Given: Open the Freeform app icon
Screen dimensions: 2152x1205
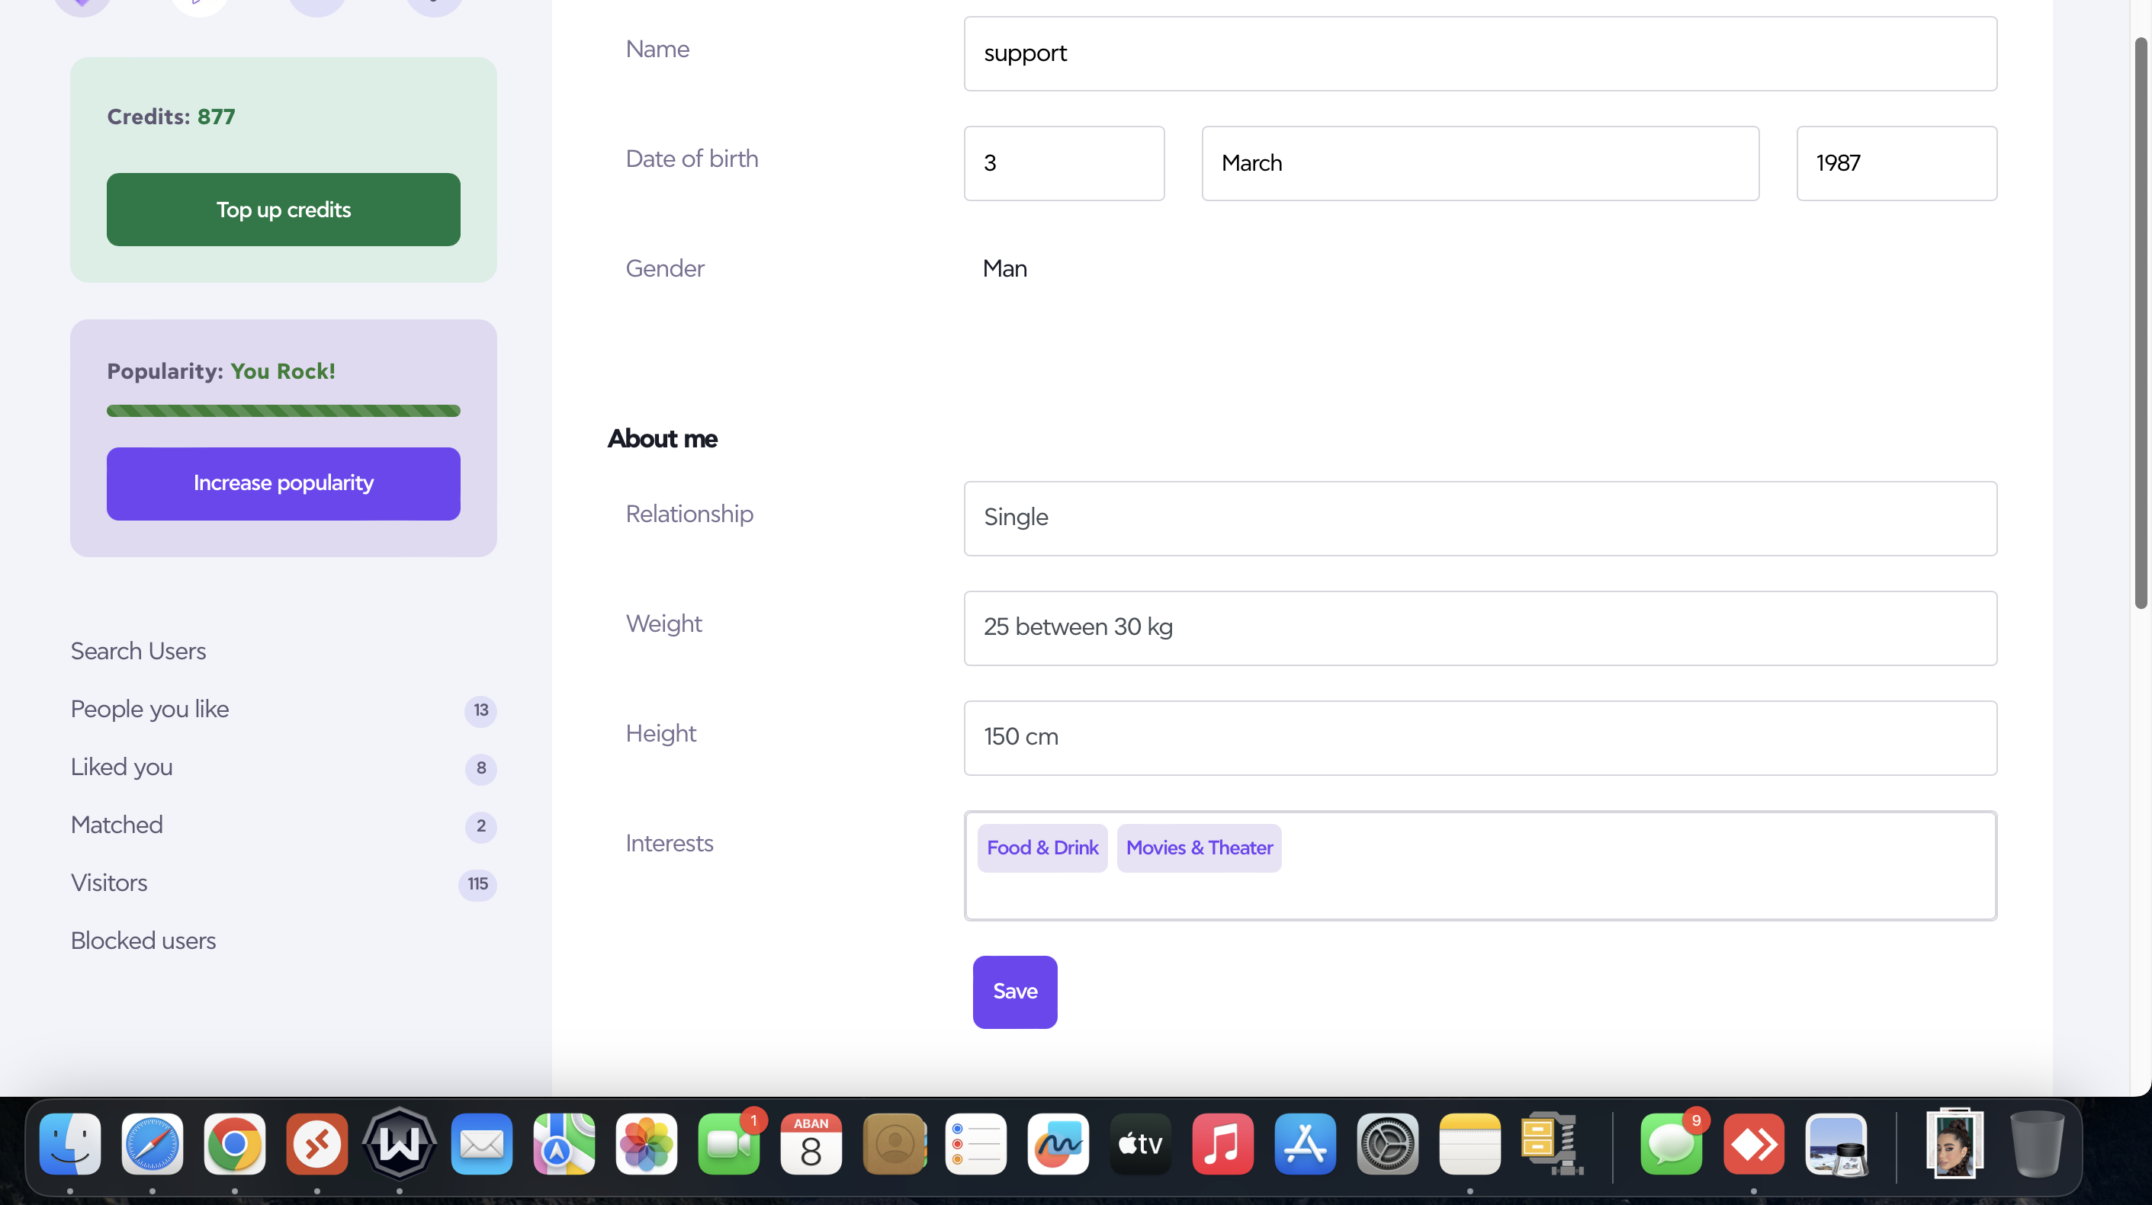Looking at the screenshot, I should click(x=1058, y=1143).
